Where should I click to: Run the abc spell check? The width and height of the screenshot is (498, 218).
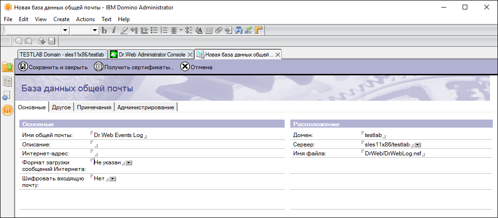point(248,30)
